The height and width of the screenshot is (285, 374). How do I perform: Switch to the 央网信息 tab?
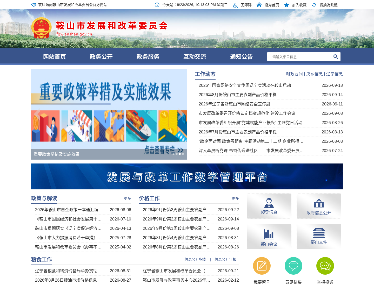coord(315,74)
